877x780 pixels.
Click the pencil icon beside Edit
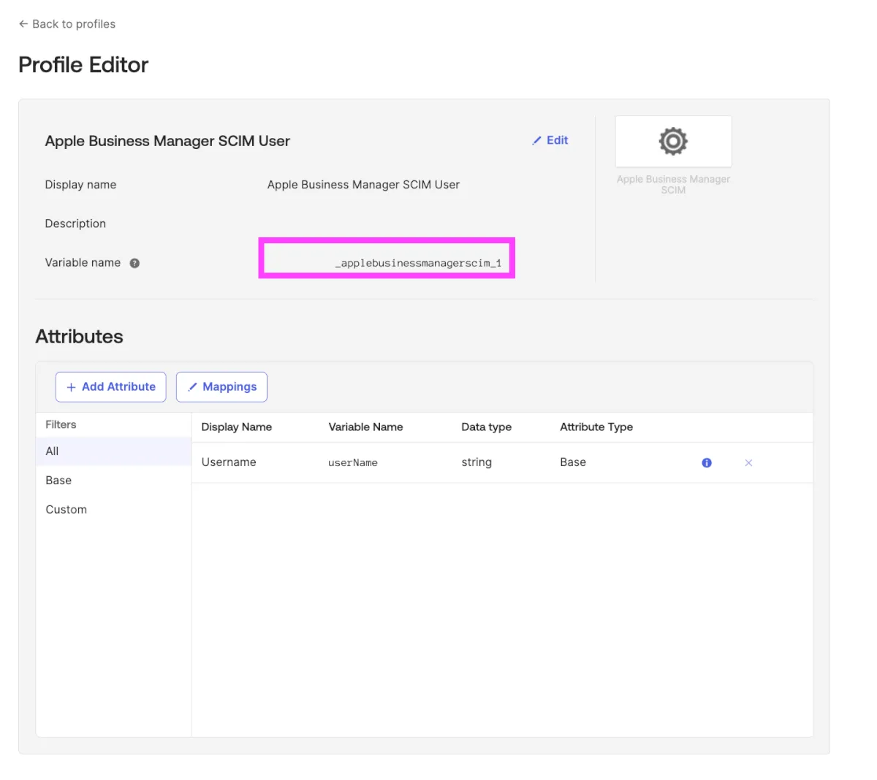(x=536, y=140)
